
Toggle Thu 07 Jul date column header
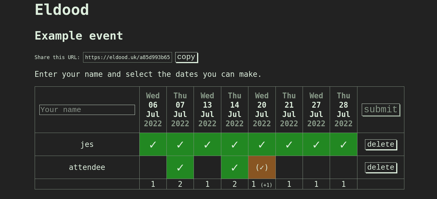coord(180,110)
